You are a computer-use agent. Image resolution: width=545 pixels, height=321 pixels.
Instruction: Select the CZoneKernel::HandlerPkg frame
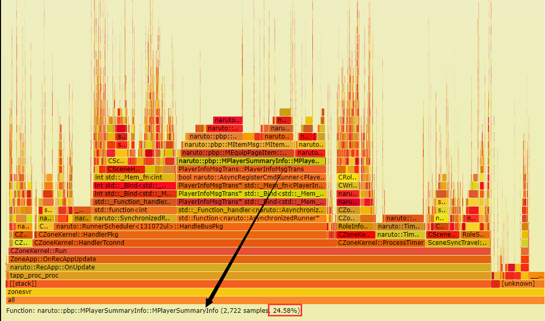point(182,235)
